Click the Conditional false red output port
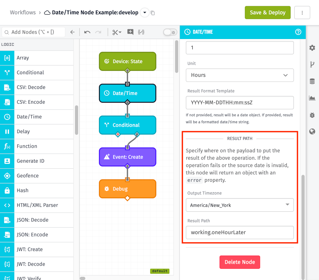Viewport: 319px width, 280px height. click(118, 134)
